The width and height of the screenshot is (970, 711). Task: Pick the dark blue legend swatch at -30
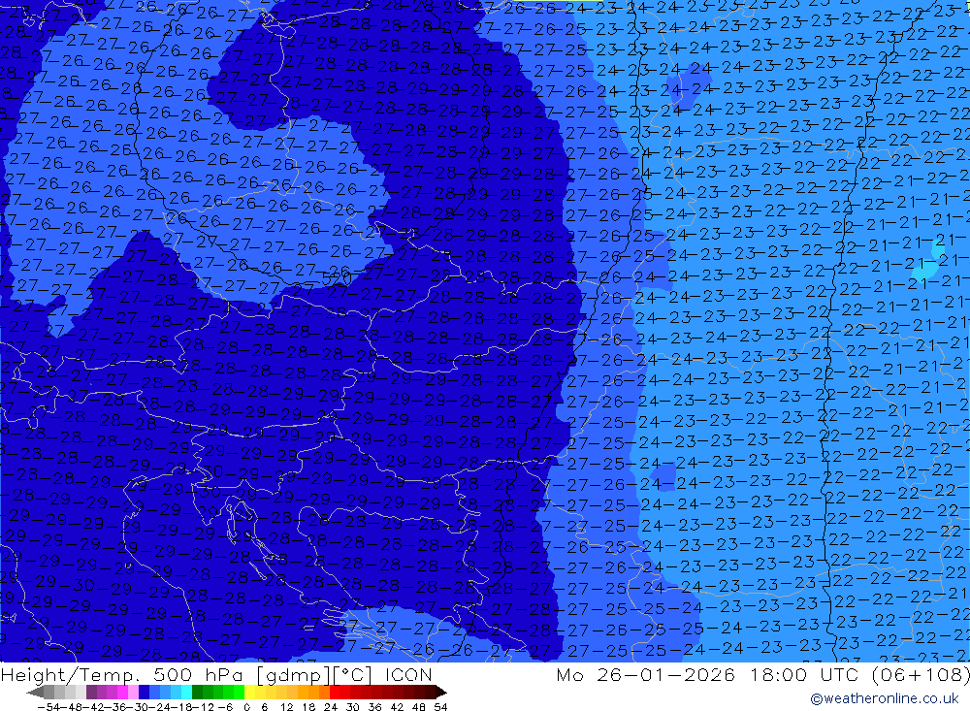(x=144, y=693)
